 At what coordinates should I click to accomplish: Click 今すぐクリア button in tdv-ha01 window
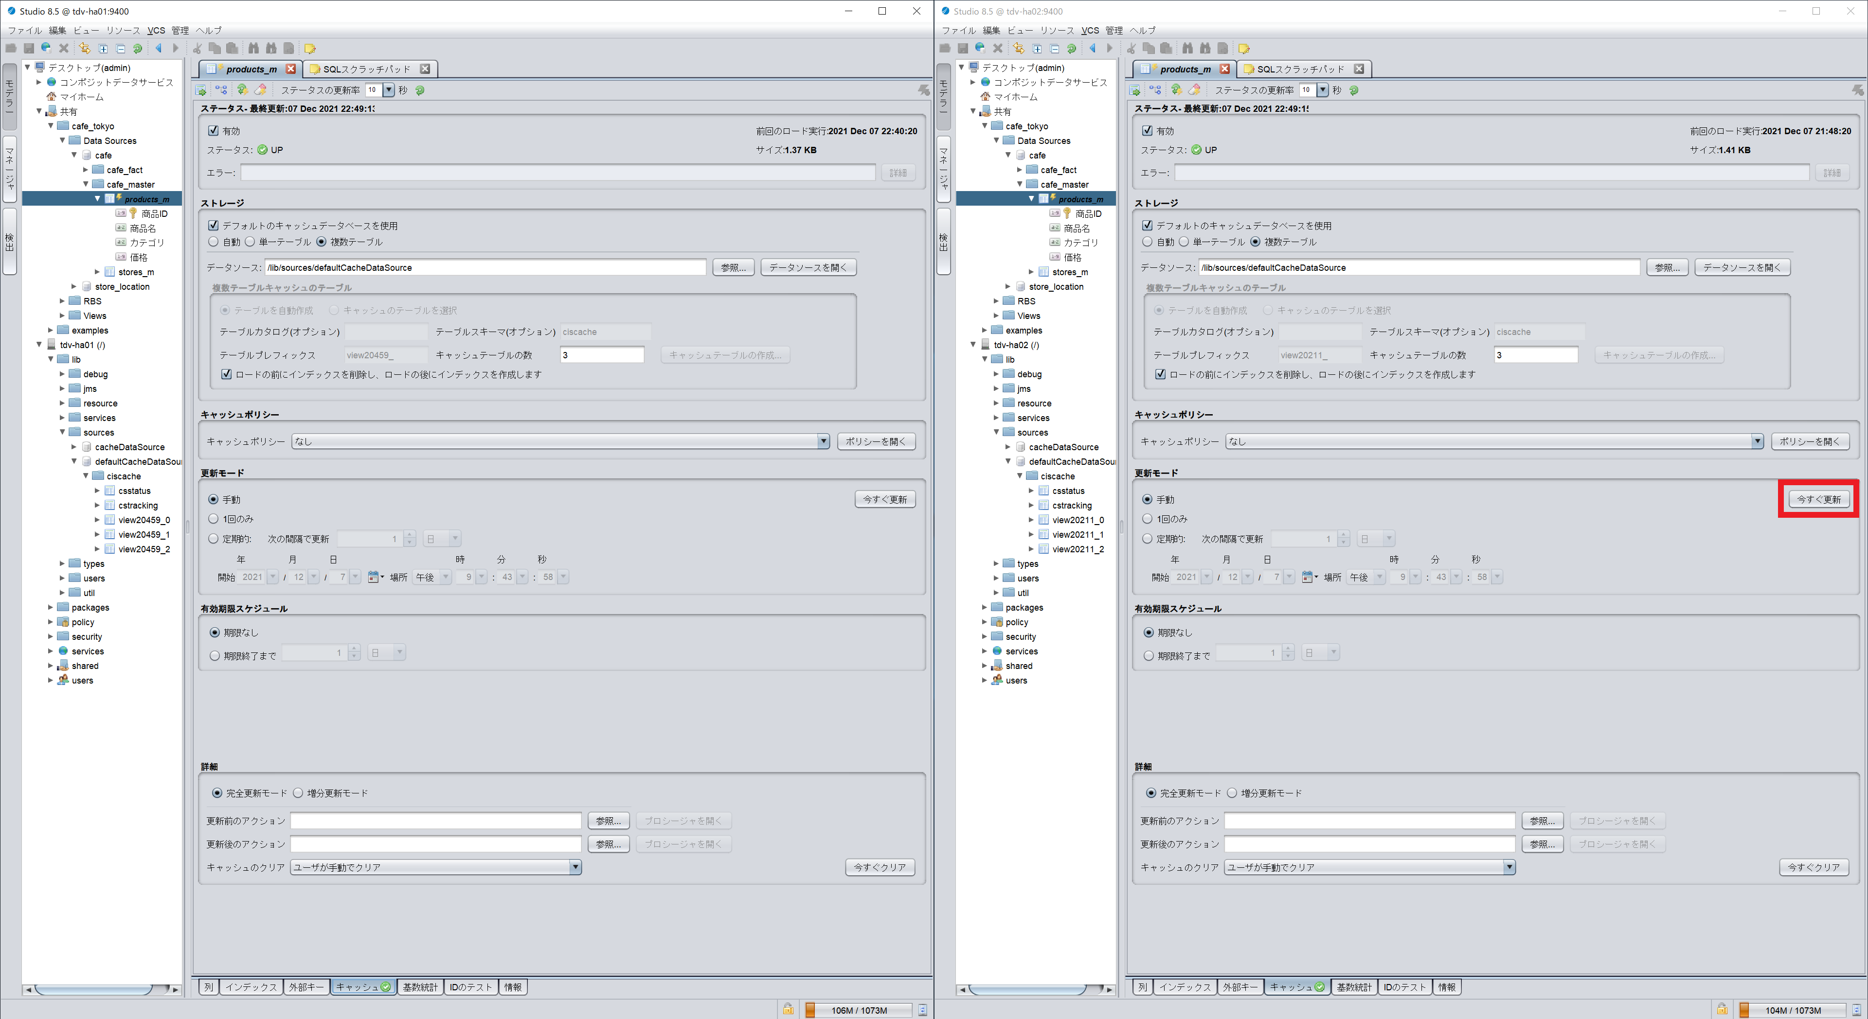point(880,867)
